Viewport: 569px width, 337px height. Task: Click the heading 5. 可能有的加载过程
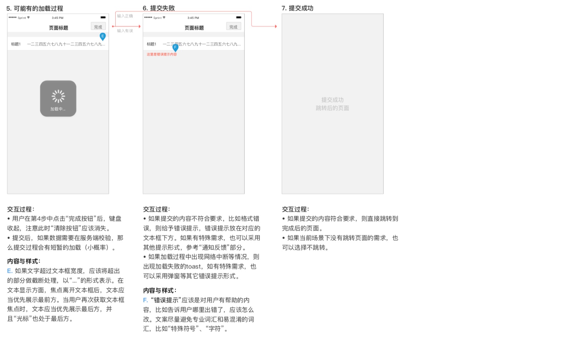35,8
